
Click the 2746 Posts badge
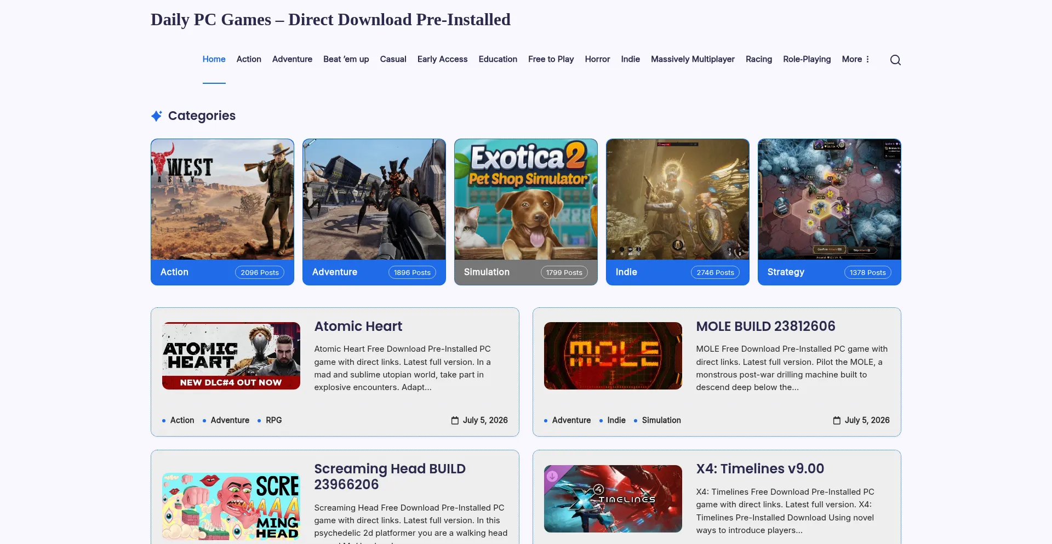(716, 272)
